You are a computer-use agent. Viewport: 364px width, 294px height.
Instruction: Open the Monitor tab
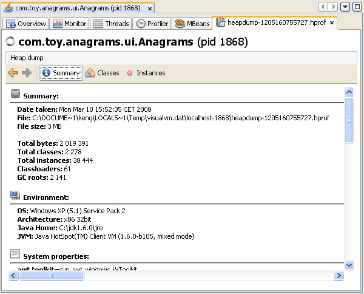(70, 24)
